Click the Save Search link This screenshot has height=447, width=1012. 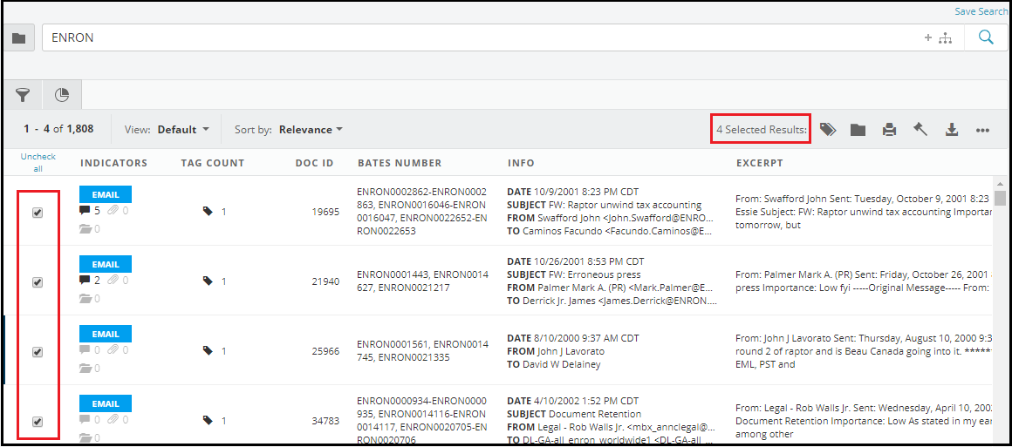tap(981, 11)
